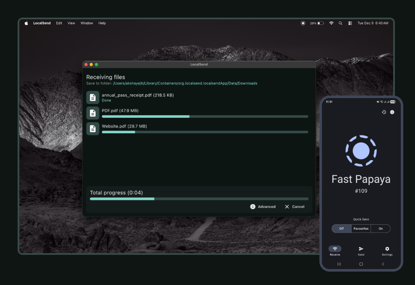Switch to the Send tab on phone

361,251
